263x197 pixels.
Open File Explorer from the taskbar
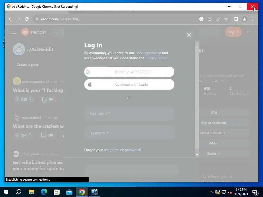coord(31,192)
